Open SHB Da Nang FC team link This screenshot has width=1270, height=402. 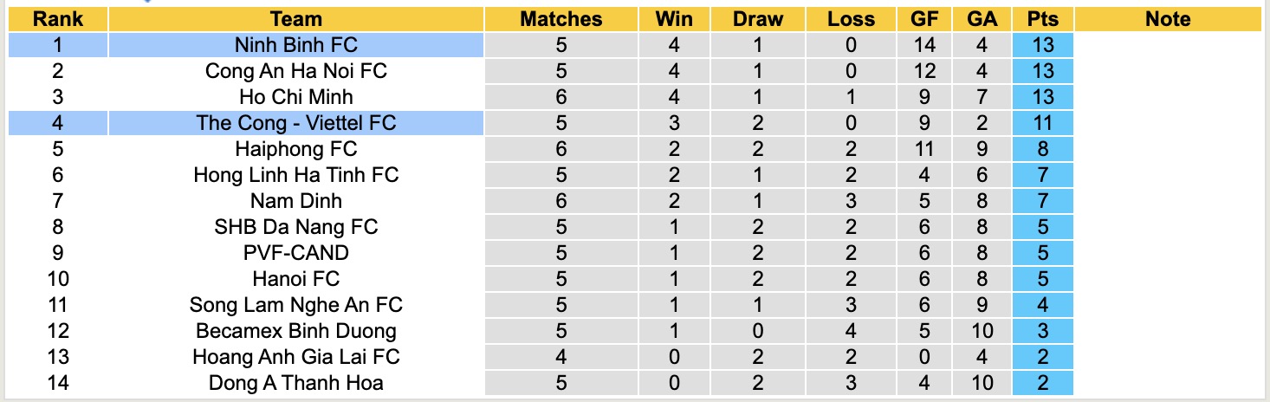pyautogui.click(x=296, y=227)
